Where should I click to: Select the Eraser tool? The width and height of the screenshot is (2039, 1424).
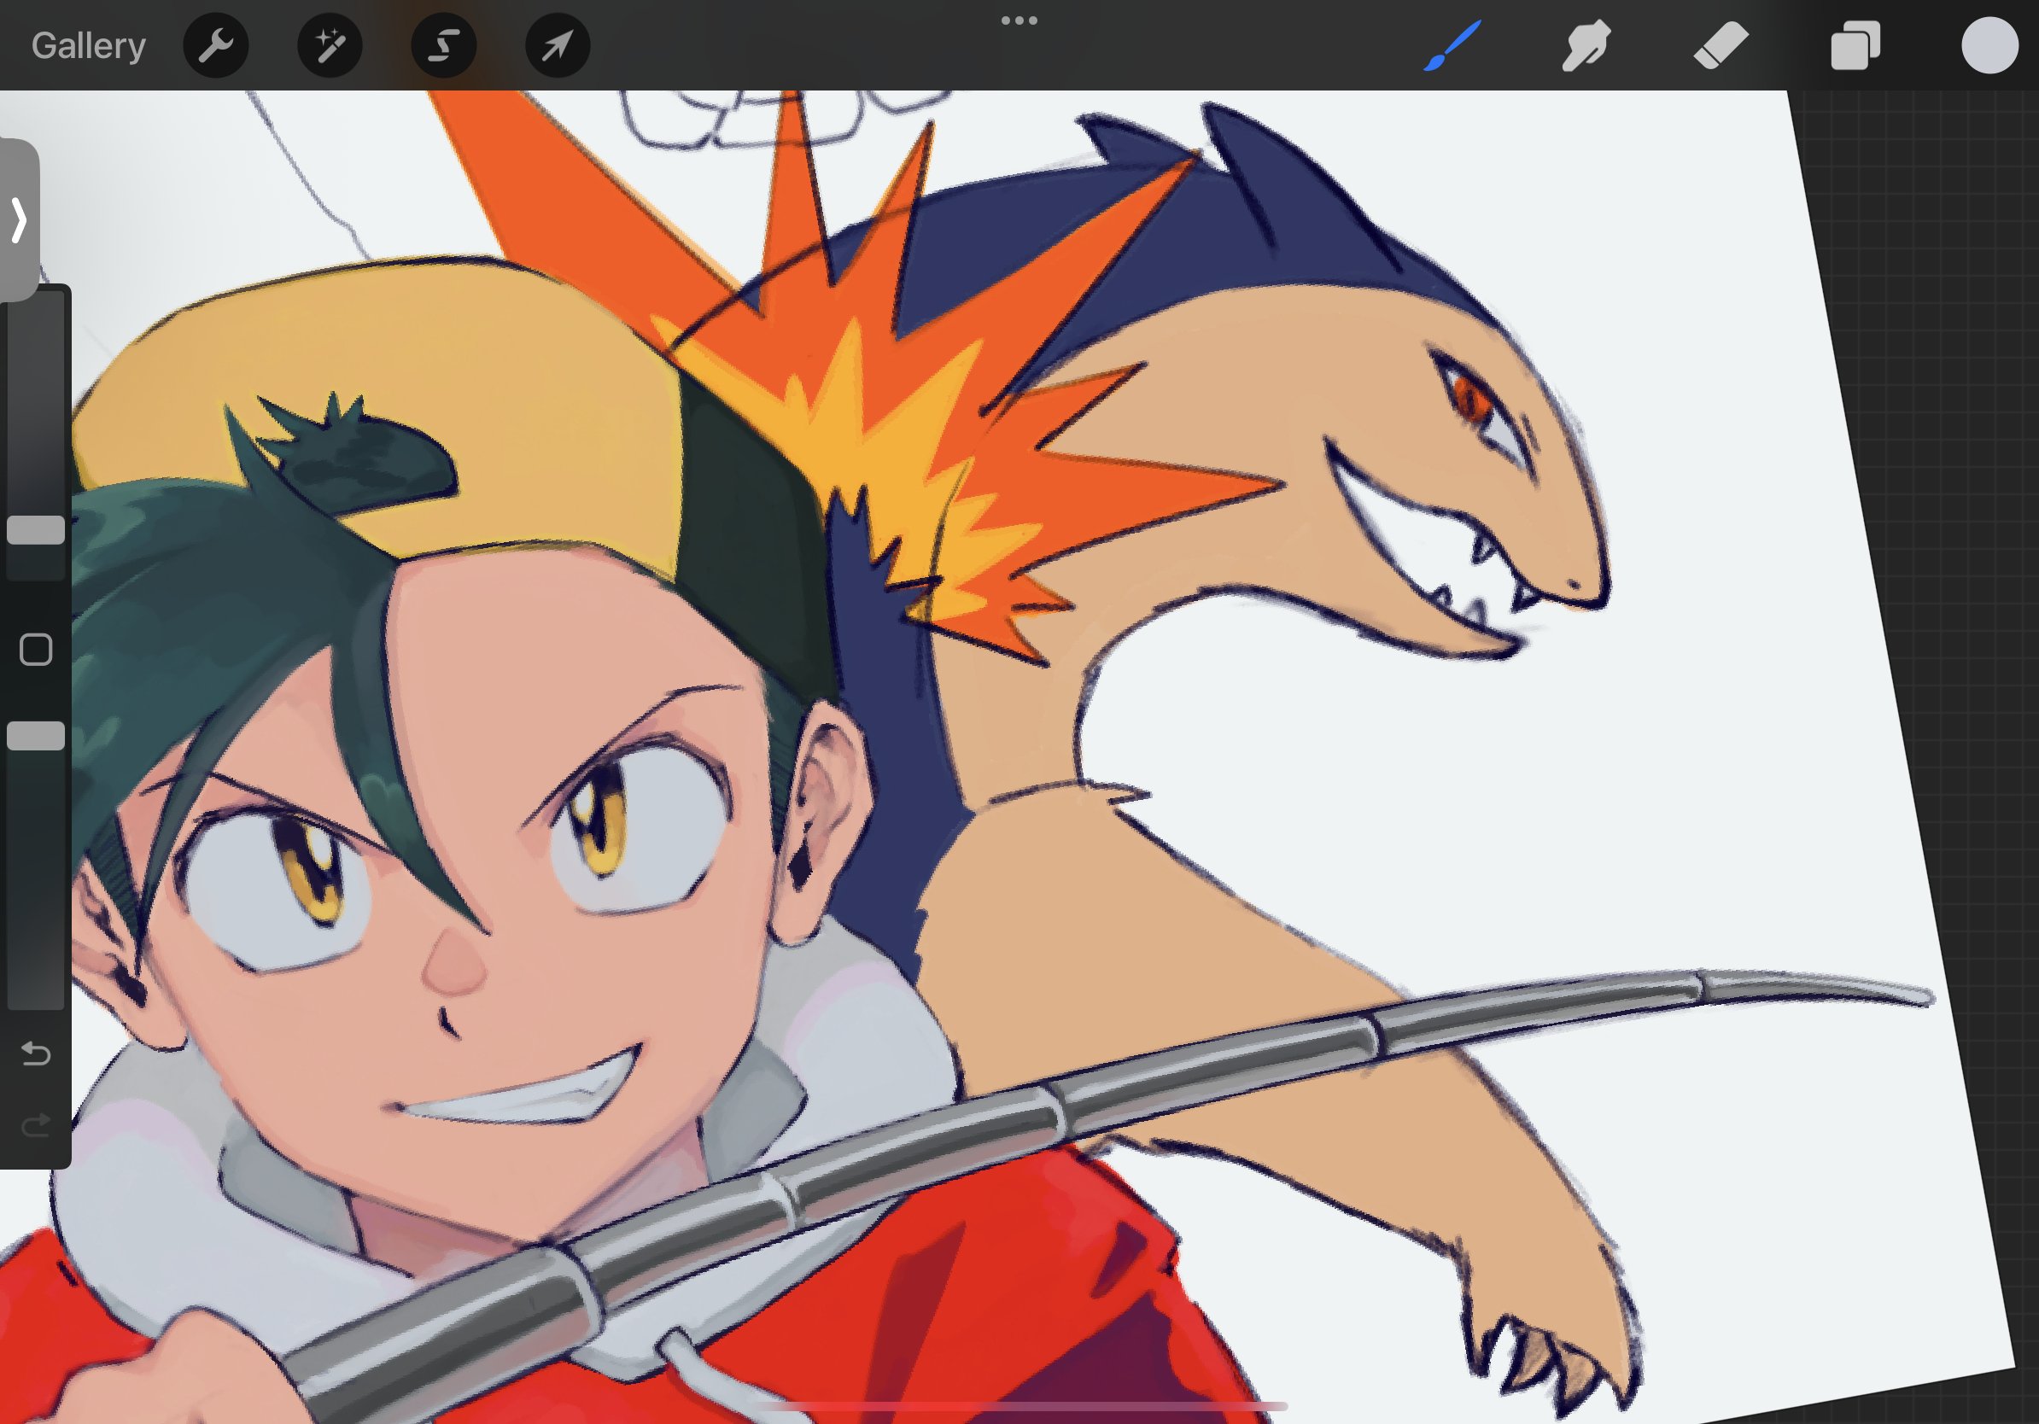[1721, 45]
